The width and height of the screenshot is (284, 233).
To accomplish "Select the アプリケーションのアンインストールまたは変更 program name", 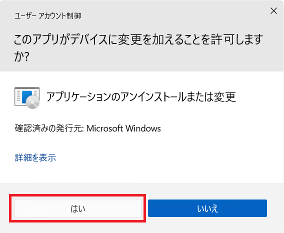I will pyautogui.click(x=141, y=97).
